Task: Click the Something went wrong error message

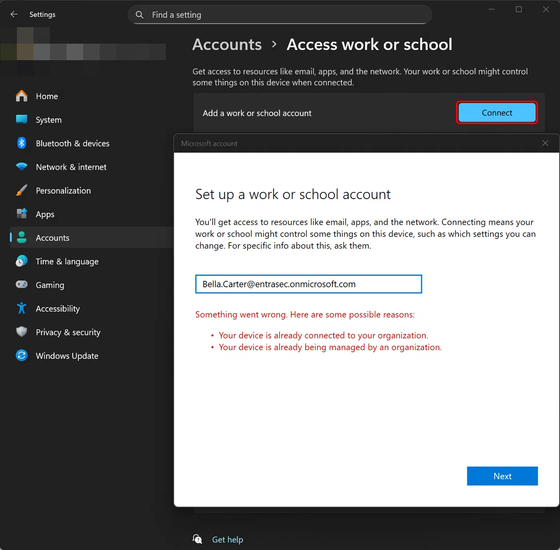Action: [305, 315]
